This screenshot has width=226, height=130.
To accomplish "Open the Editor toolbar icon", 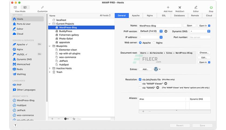I will coord(196,8).
